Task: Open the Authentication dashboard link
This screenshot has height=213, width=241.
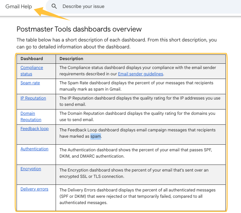Action: pos(34,149)
